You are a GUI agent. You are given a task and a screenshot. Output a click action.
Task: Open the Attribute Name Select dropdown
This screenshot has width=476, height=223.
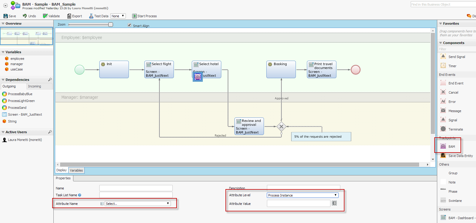(x=138, y=204)
